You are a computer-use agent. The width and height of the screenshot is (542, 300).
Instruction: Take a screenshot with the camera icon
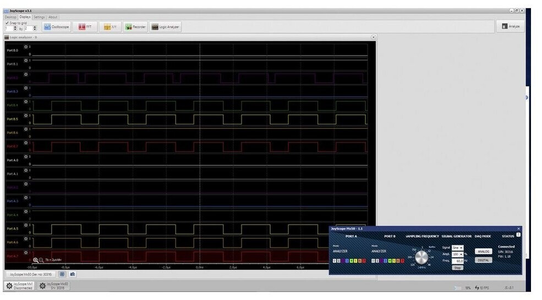click(73, 274)
